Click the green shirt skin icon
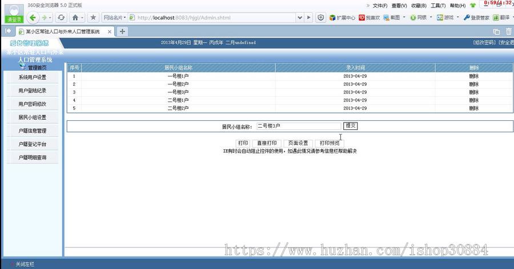The height and width of the screenshot is (269, 514). coord(473,5)
